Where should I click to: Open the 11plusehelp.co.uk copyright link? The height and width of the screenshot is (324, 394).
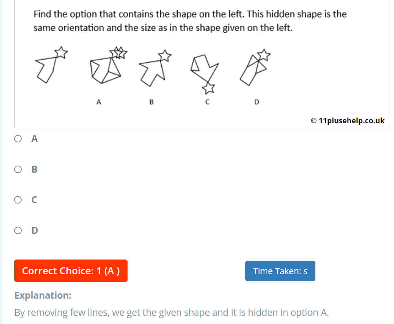tap(348, 120)
